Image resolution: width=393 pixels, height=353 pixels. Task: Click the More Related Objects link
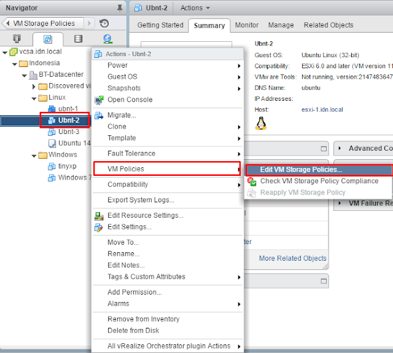pos(292,258)
